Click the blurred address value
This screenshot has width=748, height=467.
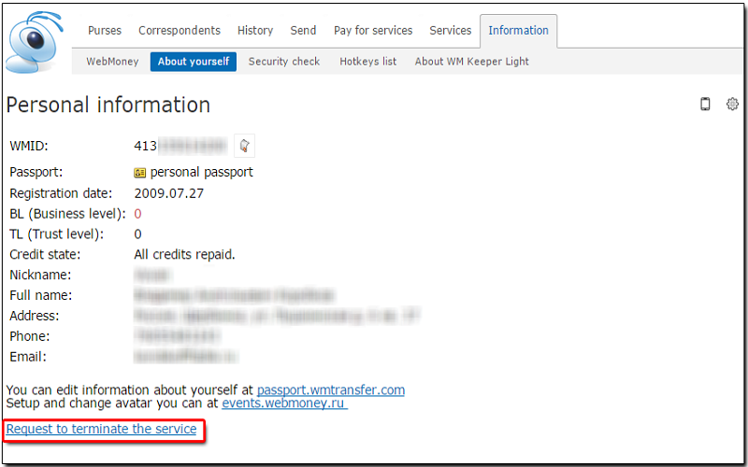point(277,316)
